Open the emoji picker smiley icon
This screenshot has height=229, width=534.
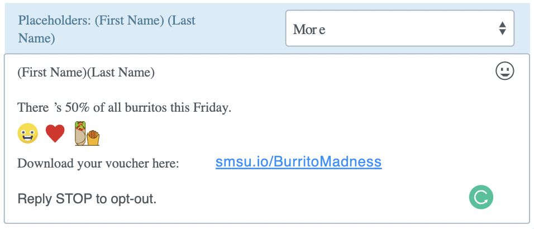[x=505, y=71]
